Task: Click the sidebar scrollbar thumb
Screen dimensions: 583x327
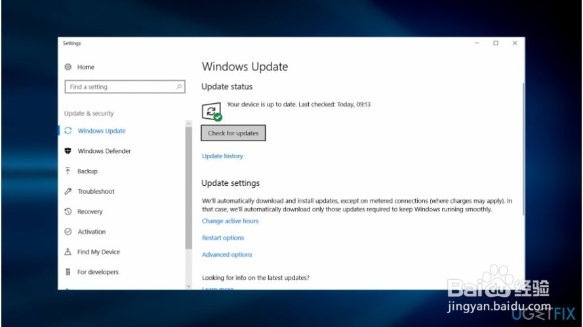Action: pos(188,188)
